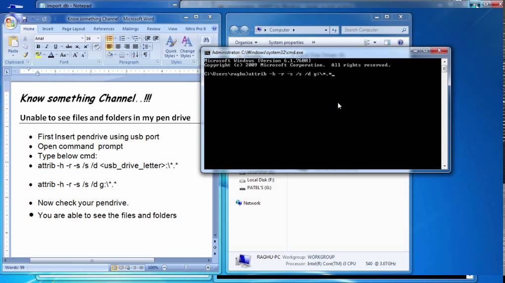Open the Change Case dropdown

(63, 55)
